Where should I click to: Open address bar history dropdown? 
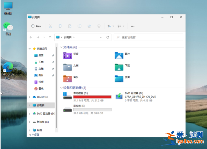(101, 37)
